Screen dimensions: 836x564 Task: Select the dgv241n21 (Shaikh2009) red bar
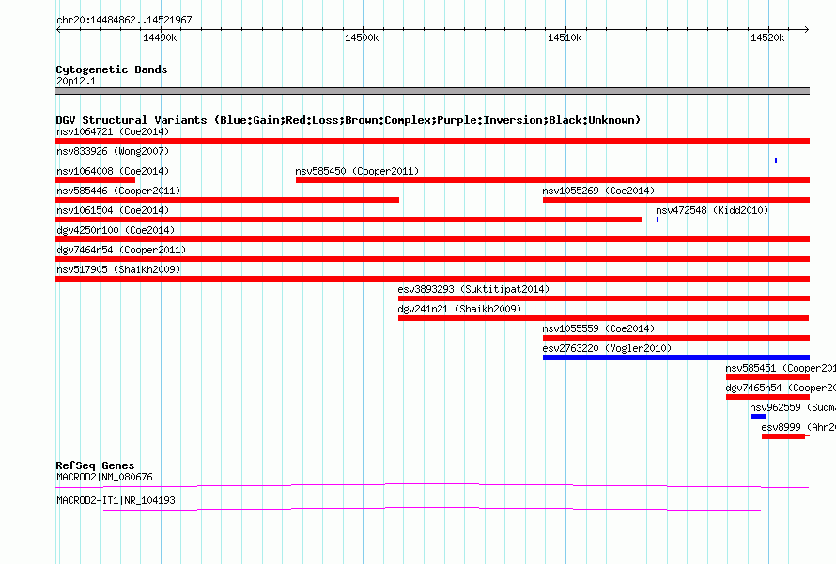pos(603,318)
